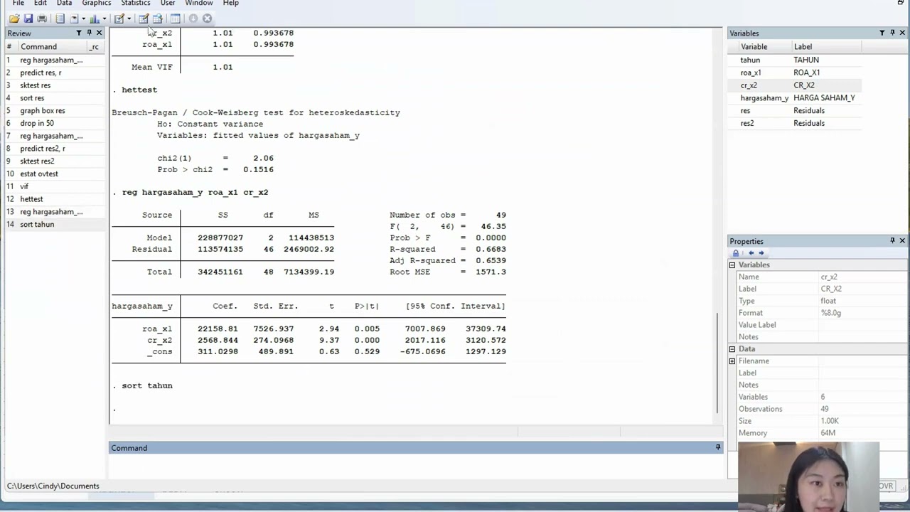Open the Graphics menu

96,4
